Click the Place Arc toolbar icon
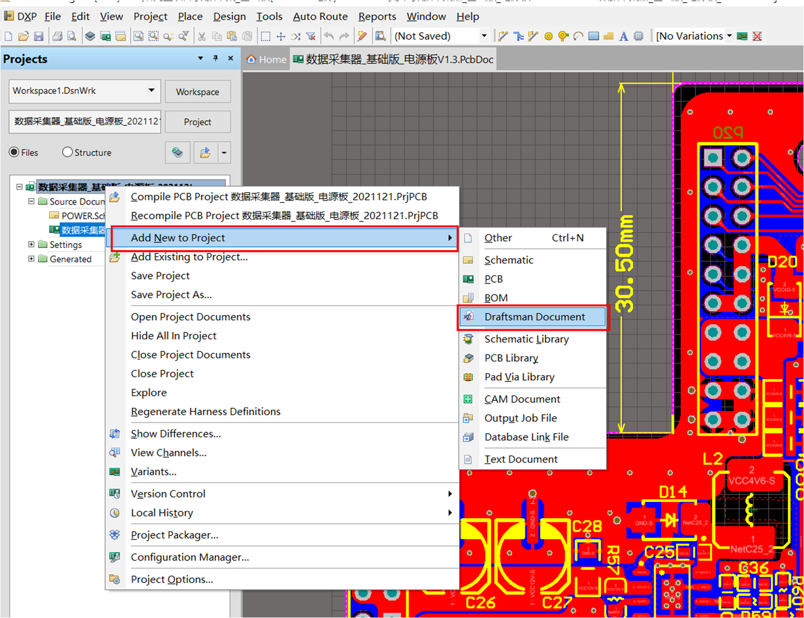Viewport: 804px width, 618px height. tap(578, 36)
